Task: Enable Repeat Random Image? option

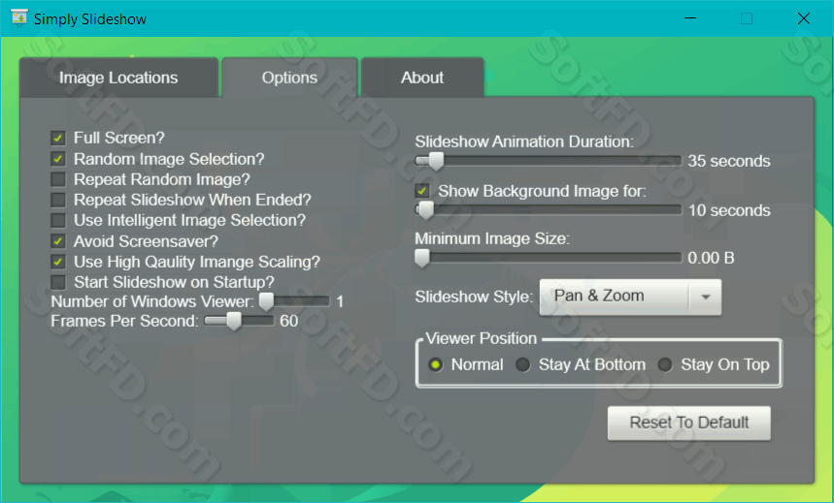Action: tap(58, 179)
